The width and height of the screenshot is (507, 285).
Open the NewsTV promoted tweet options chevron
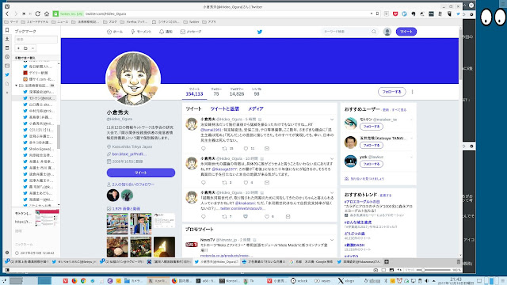(332, 240)
